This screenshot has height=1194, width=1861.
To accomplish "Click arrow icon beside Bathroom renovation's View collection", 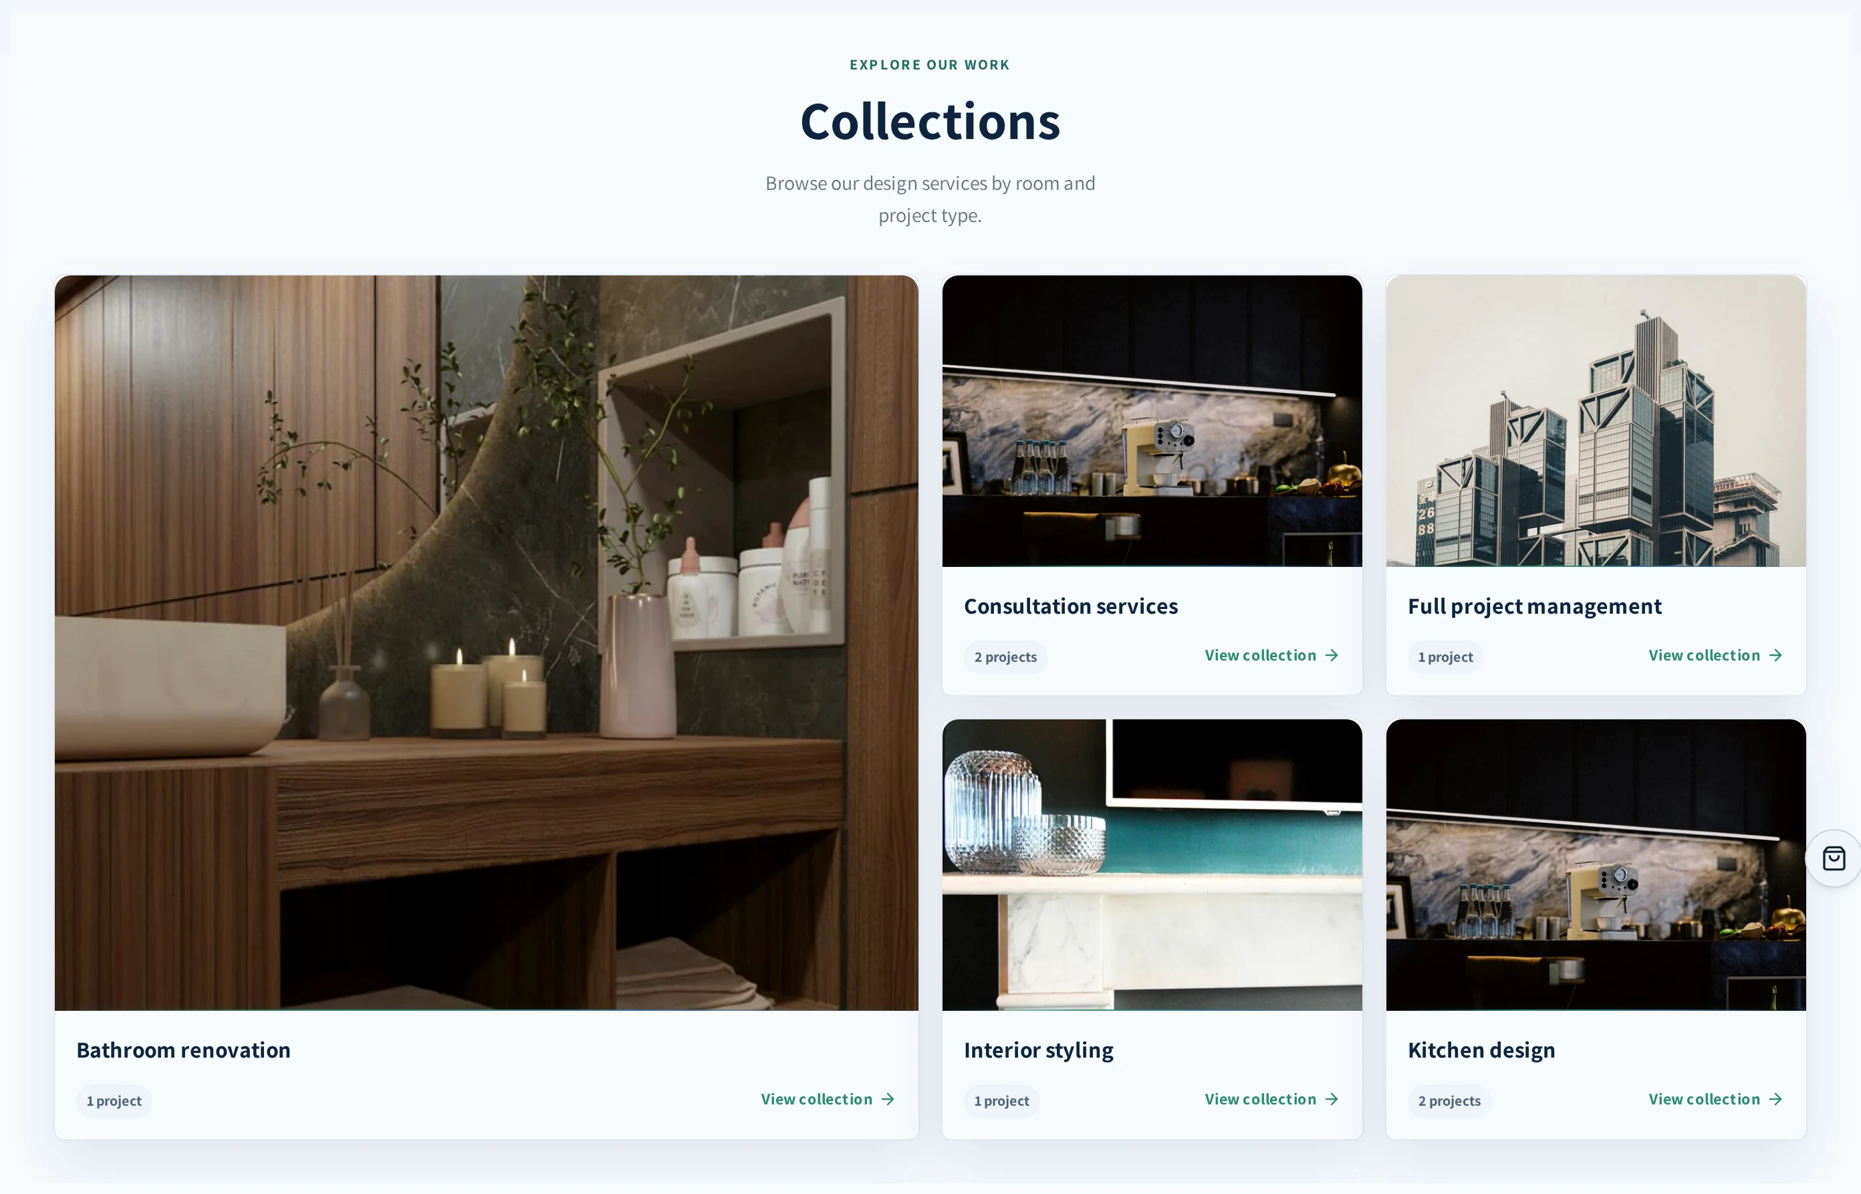I will pos(888,1100).
